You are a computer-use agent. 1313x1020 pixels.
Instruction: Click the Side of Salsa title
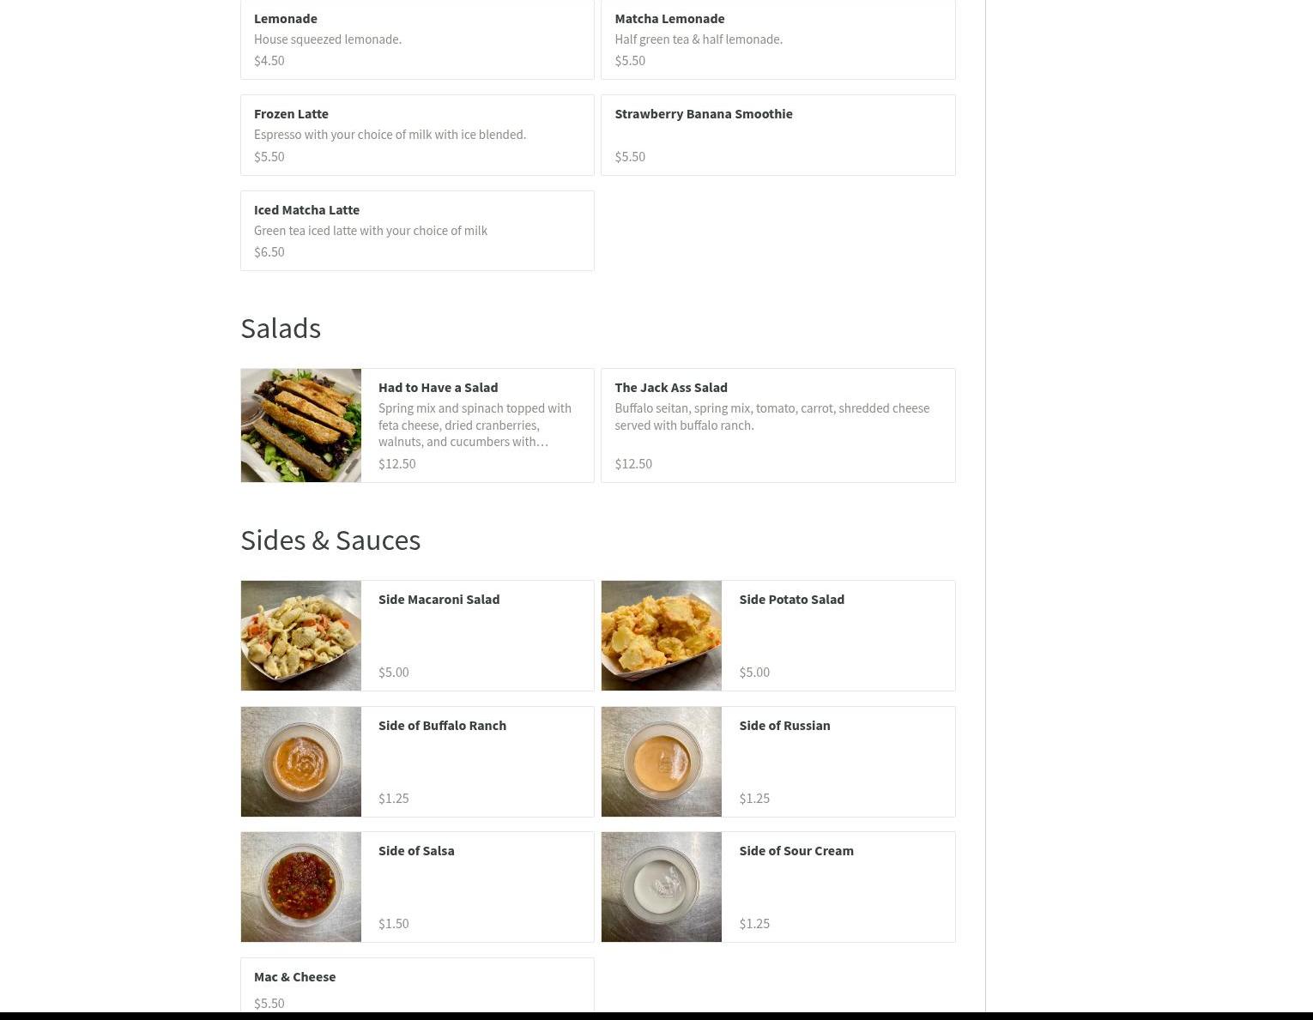(x=416, y=851)
